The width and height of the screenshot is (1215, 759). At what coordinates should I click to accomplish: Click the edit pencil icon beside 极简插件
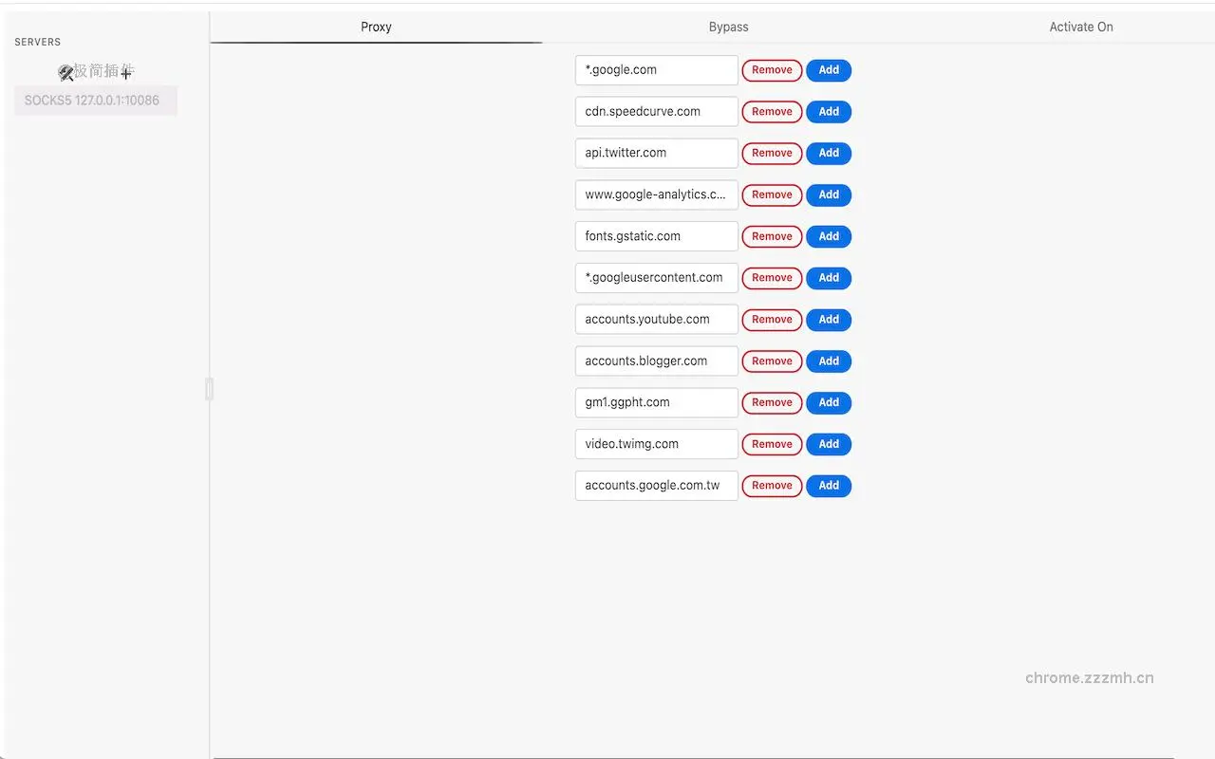tap(65, 72)
